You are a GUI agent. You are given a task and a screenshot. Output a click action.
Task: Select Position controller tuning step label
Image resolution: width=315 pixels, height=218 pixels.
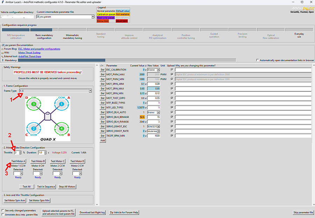point(186,37)
